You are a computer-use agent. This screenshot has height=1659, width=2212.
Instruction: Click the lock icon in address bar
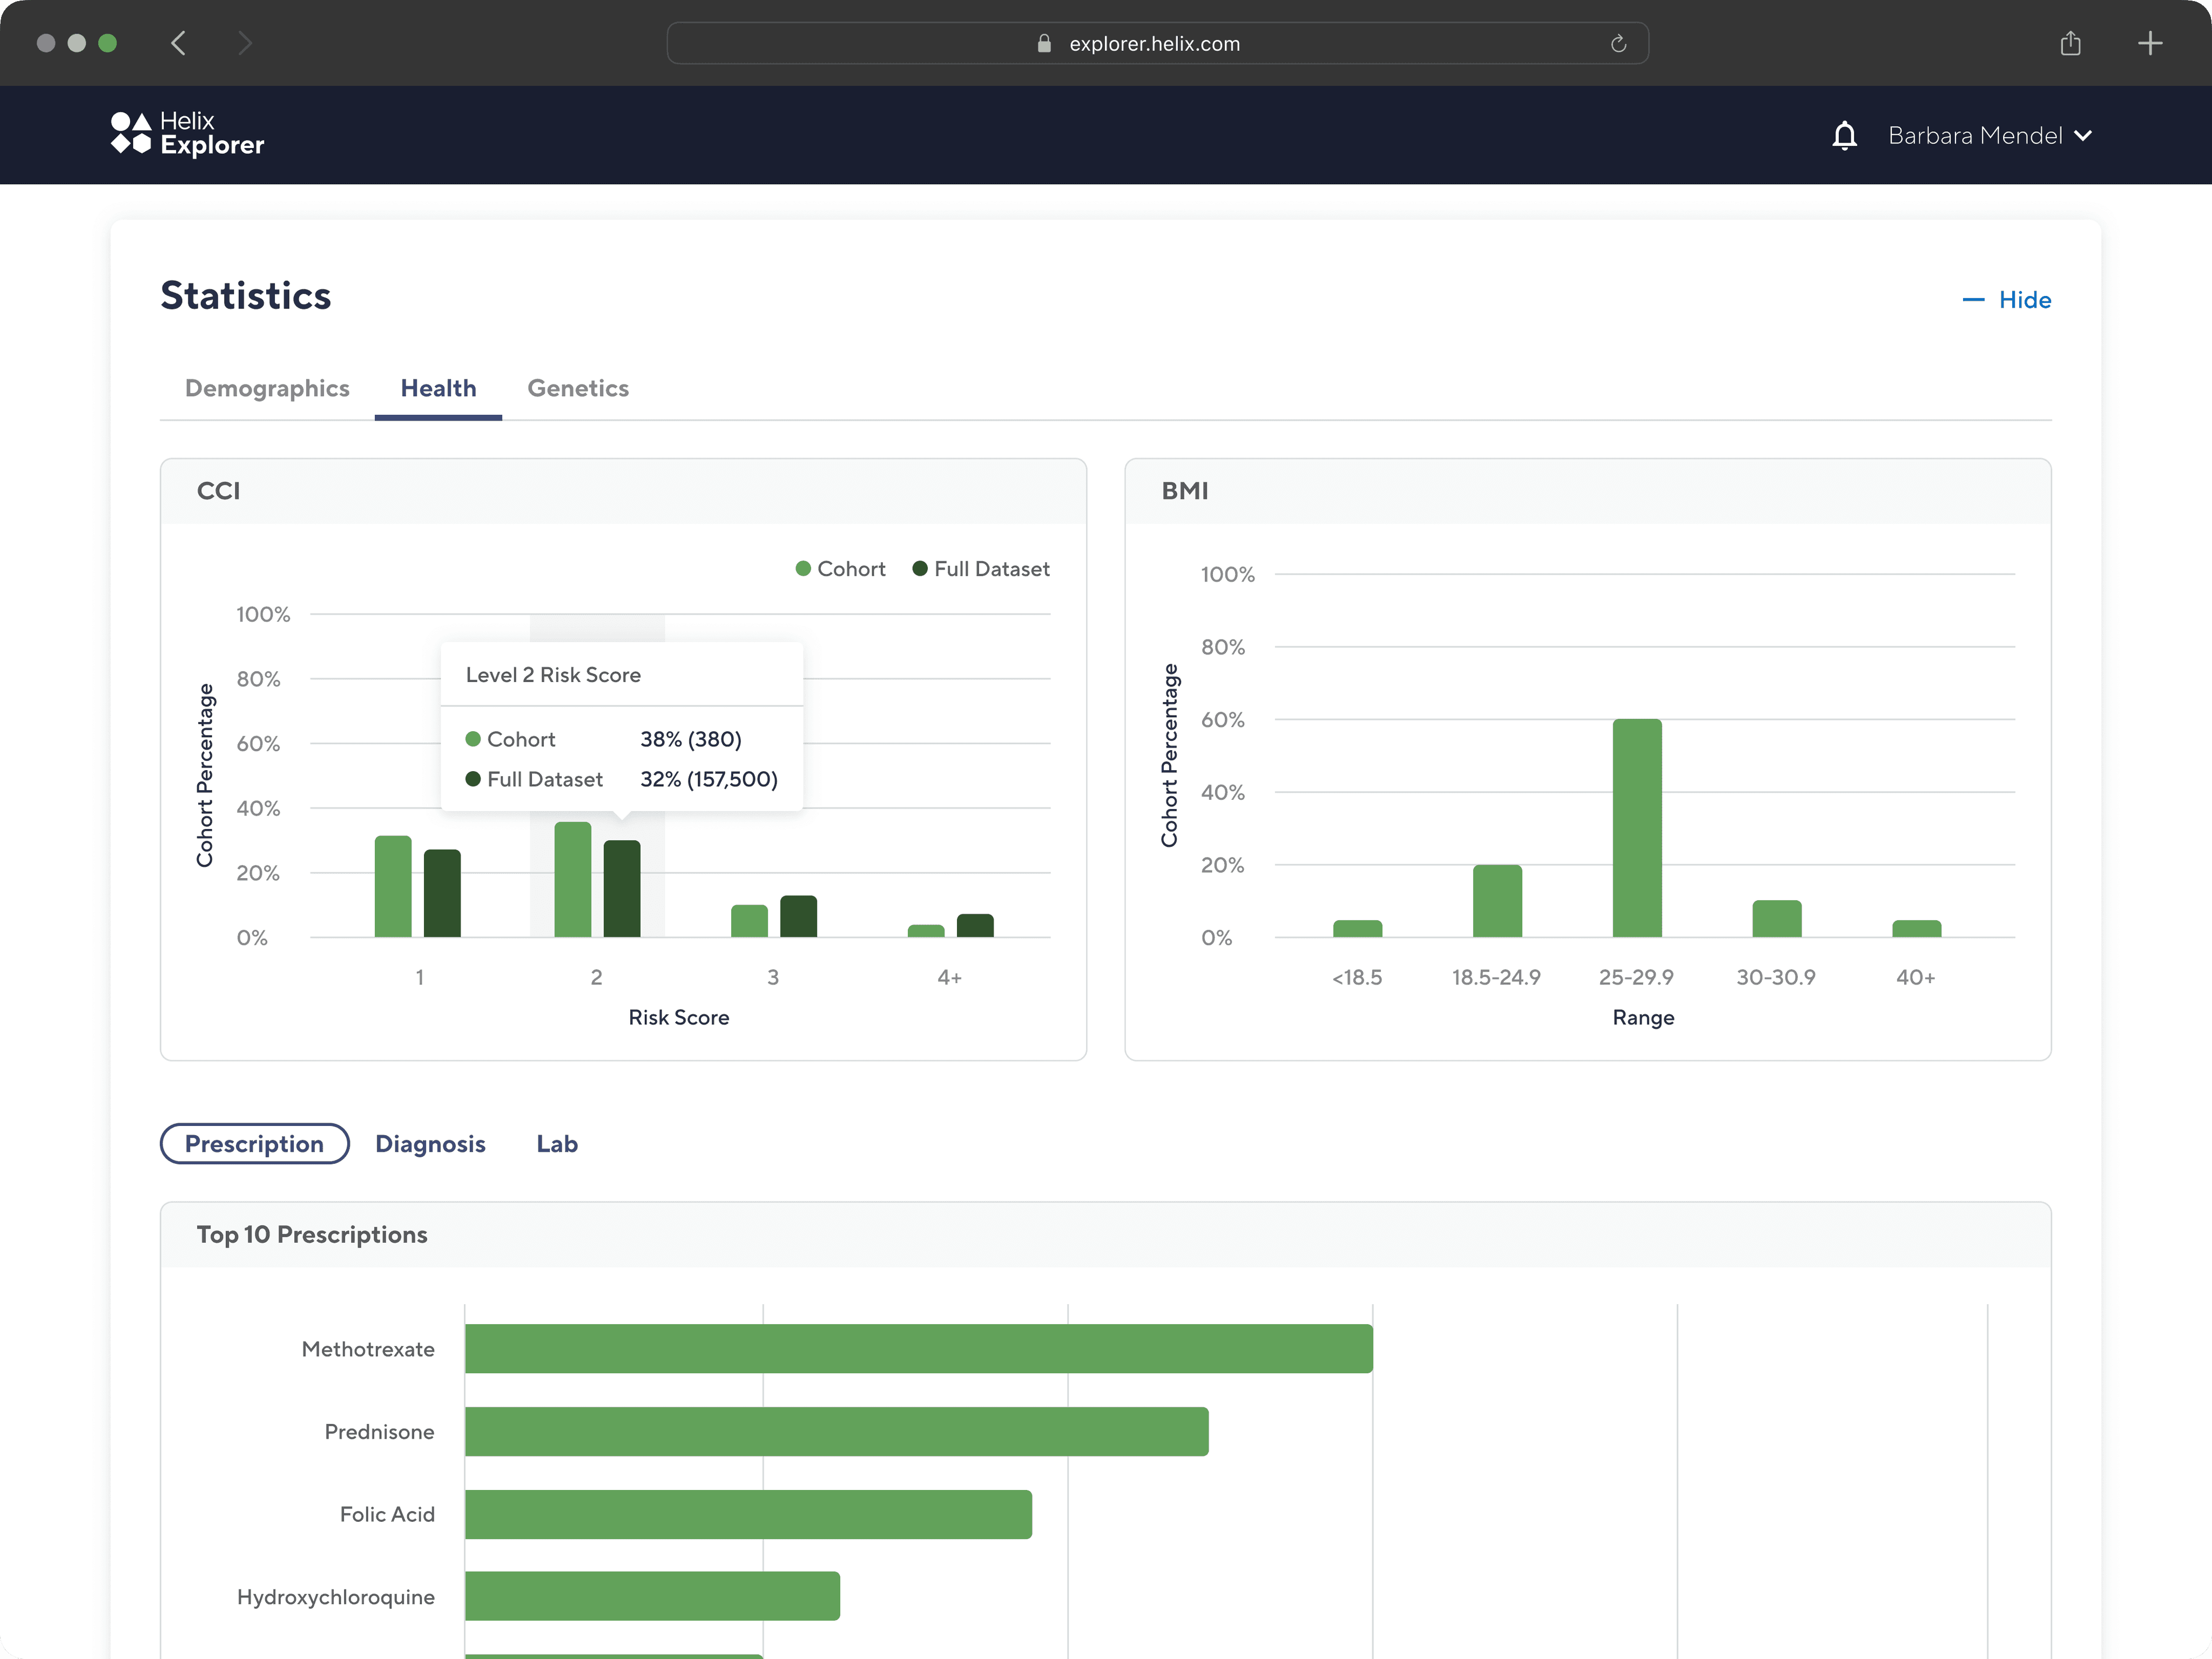pos(1044,43)
